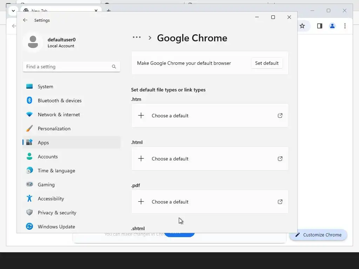
Task: Open the Chrome three-dot menu
Action: [345, 26]
